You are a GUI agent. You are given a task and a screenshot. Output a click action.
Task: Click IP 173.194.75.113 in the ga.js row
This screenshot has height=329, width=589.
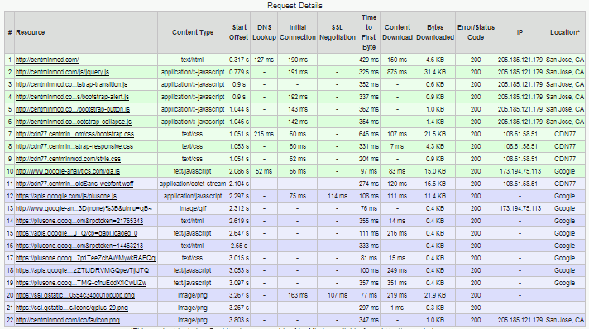520,171
